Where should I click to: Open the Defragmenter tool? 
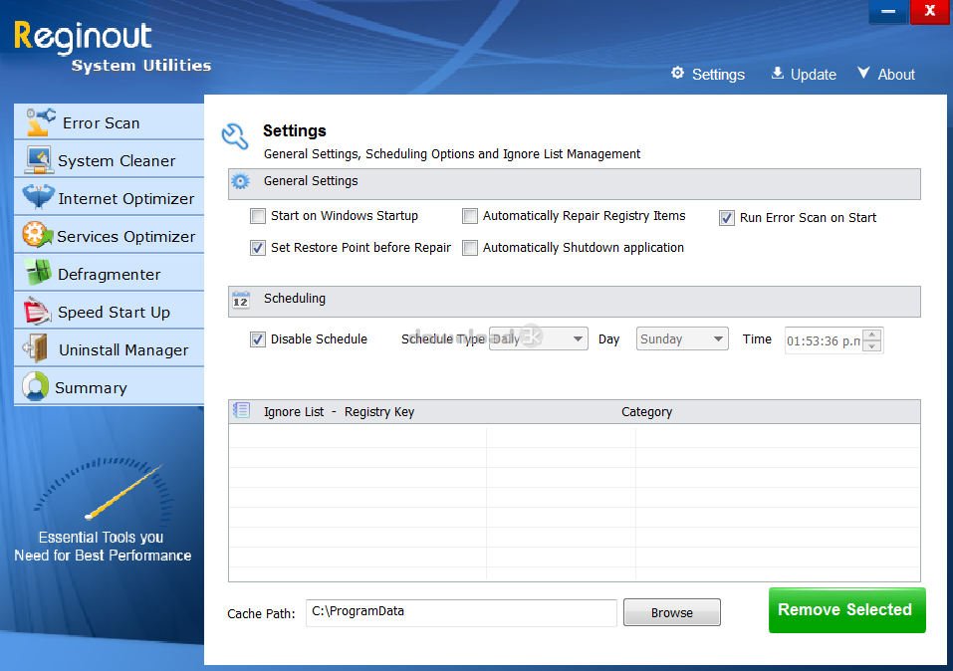(x=109, y=274)
